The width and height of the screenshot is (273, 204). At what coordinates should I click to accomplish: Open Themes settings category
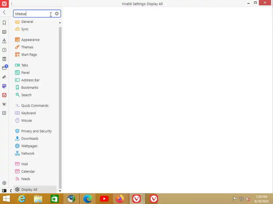click(x=35, y=47)
